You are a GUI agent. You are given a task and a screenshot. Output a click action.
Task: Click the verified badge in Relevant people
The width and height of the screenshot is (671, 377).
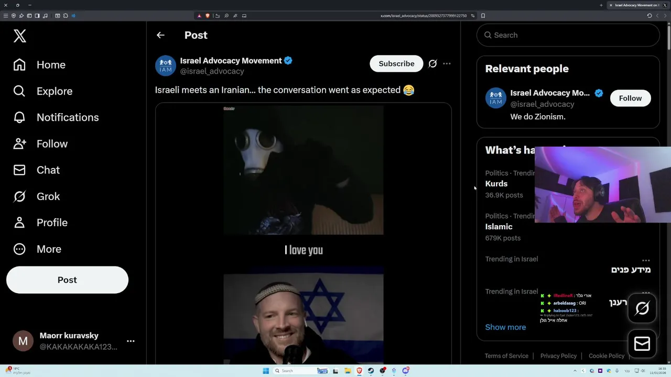coord(599,93)
